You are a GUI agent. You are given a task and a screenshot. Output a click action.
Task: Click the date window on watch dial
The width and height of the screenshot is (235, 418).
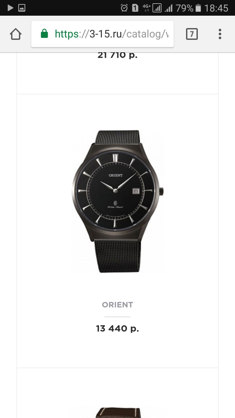pyautogui.click(x=136, y=191)
